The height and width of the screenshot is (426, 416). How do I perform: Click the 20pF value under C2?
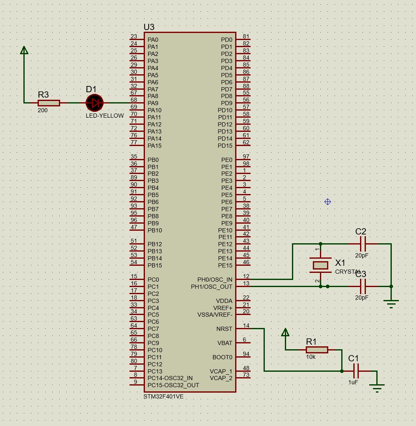click(362, 255)
